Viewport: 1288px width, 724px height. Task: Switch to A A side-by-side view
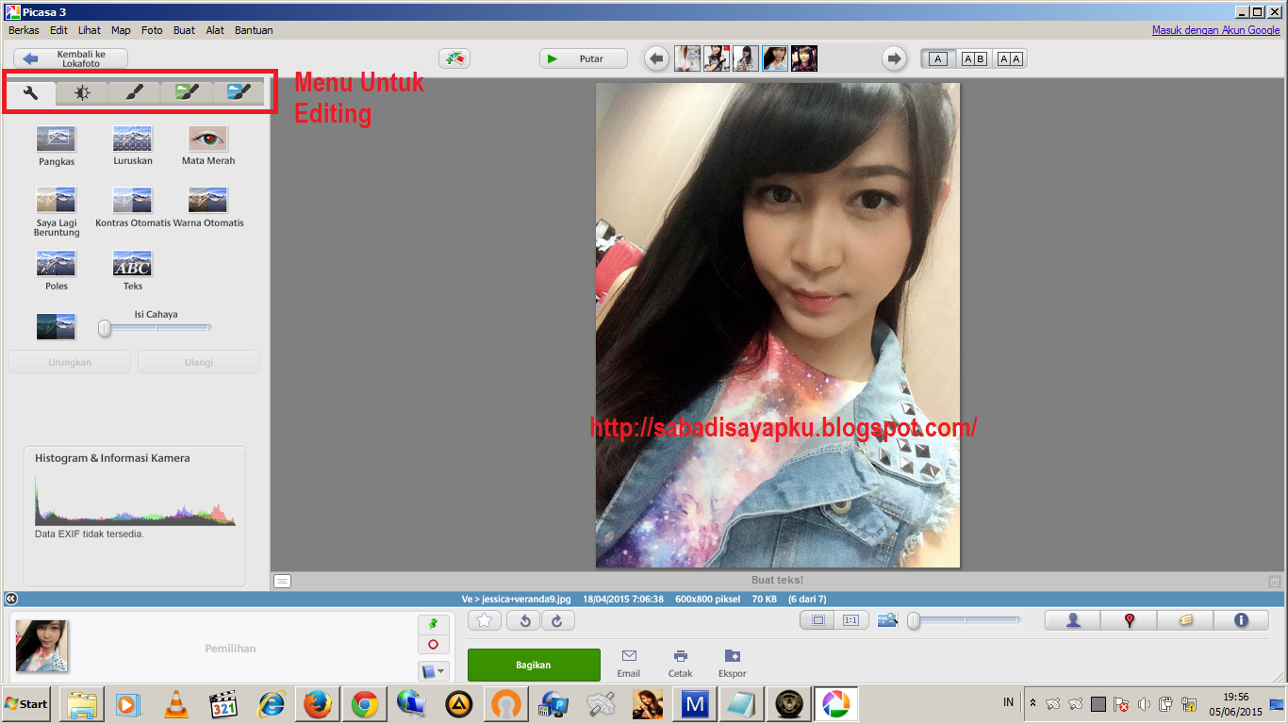1009,58
